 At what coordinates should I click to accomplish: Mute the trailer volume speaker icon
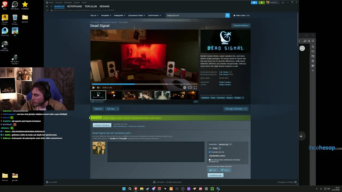(99, 87)
